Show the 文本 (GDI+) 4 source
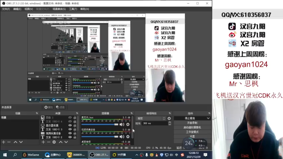The width and height of the screenshot is (283, 159). (70, 121)
